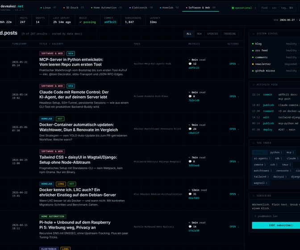Viewport: 300px width, 250px height.
Task: Open the MCP-Server in Python post title
Action: [x=71, y=62]
